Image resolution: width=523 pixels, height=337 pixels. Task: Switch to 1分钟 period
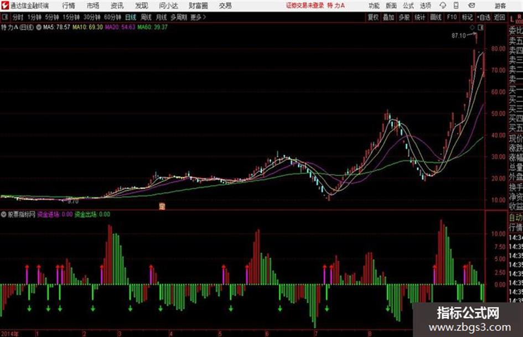click(x=34, y=17)
